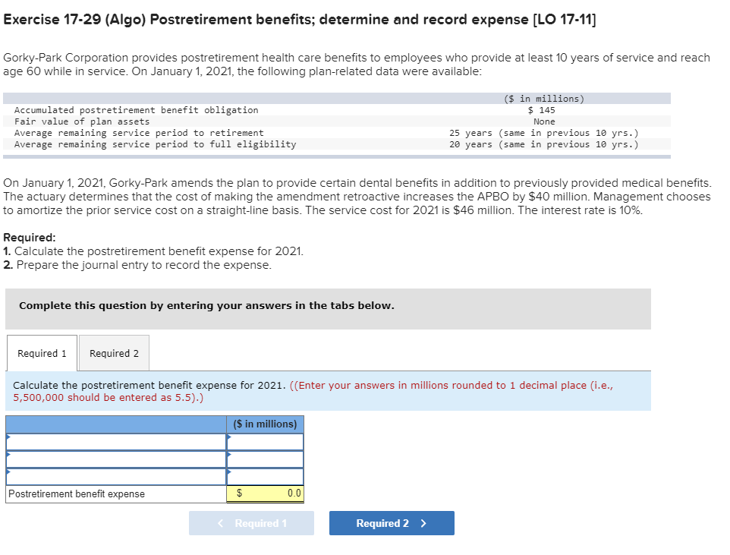Click the red rounding instruction text
730x555 pixels.
click(x=313, y=392)
